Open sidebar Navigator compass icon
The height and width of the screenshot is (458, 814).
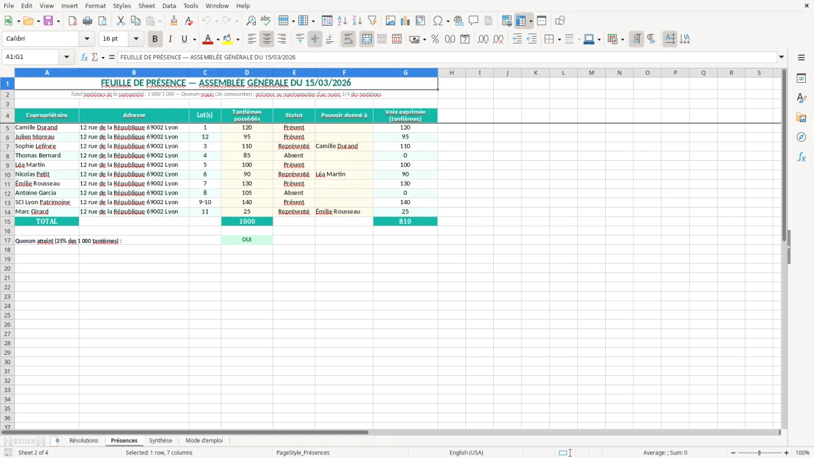(x=801, y=138)
